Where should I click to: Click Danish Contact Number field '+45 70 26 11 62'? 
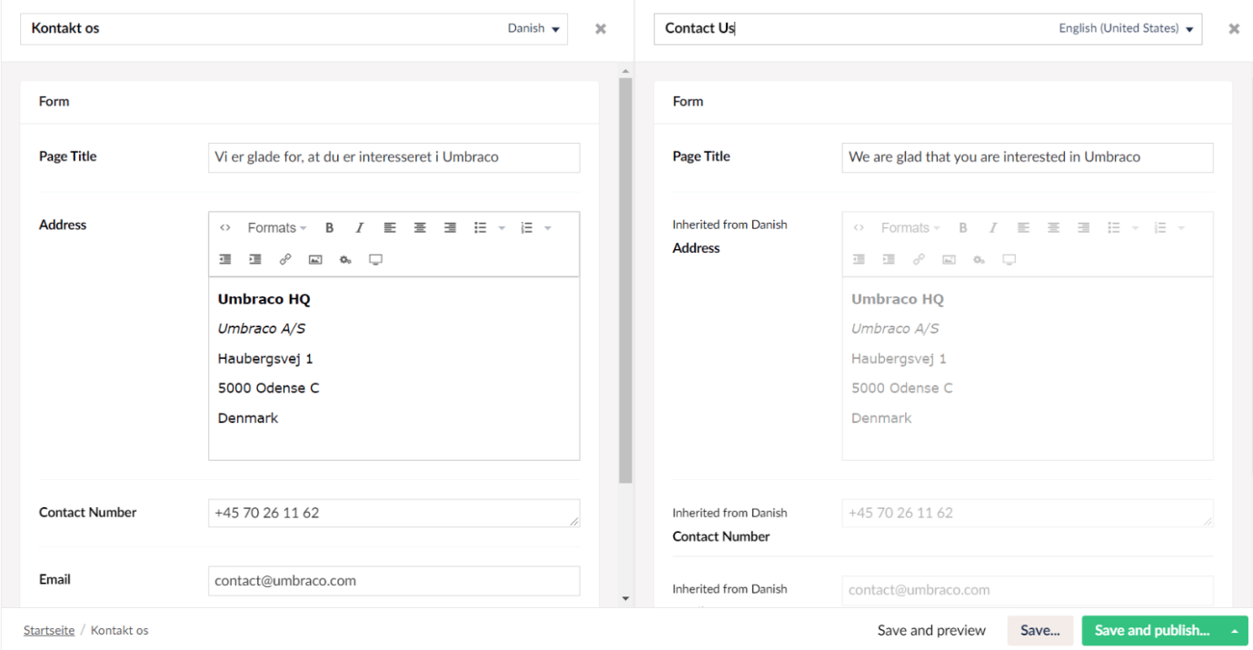pos(393,513)
